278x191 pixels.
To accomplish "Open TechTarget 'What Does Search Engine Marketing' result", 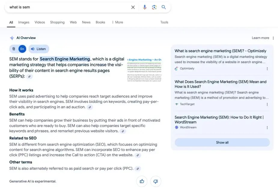I will [x=220, y=84].
